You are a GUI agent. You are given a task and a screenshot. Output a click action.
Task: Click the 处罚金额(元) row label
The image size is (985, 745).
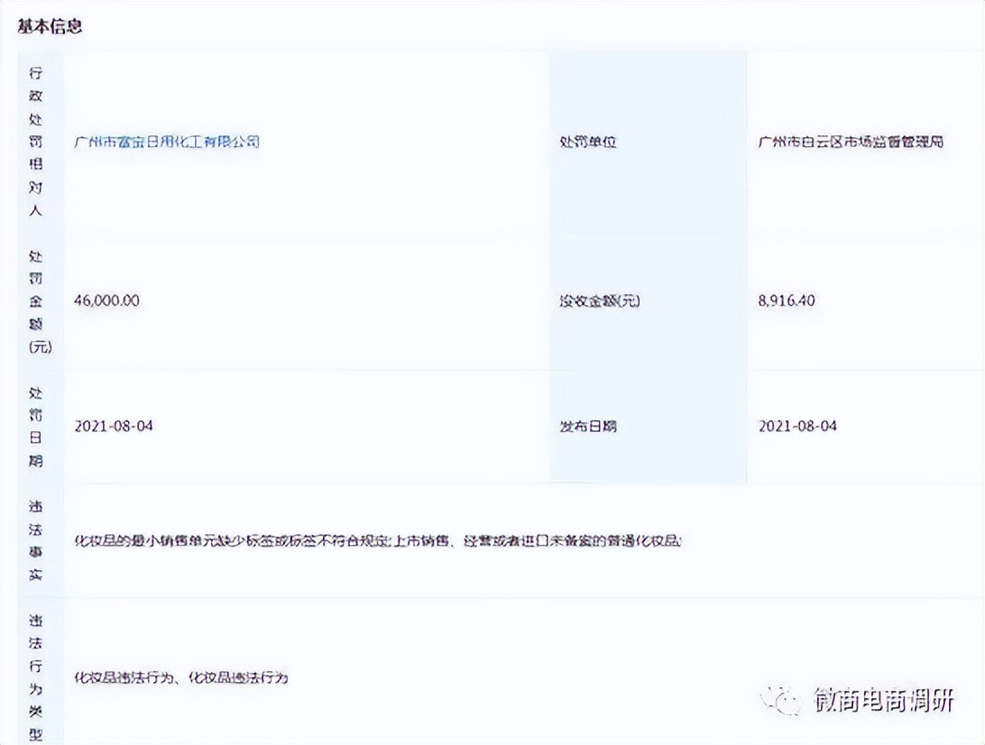pos(37,300)
